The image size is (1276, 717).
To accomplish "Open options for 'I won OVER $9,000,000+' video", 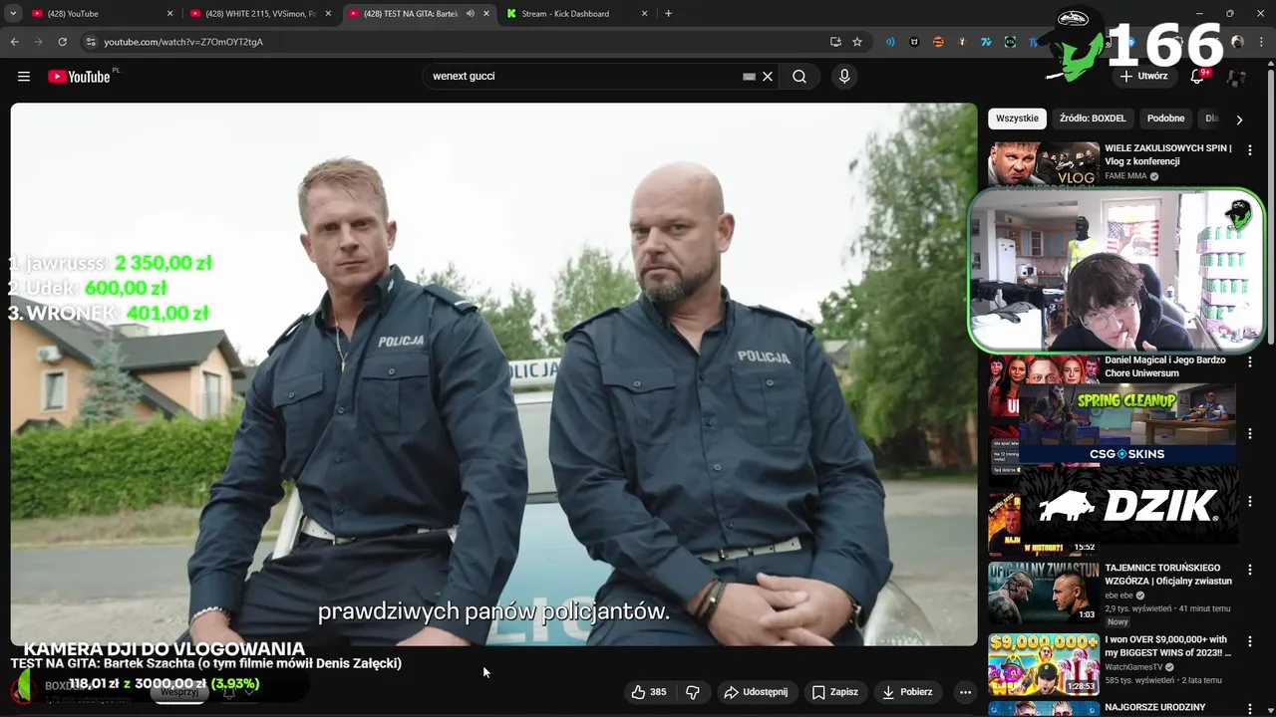I will click(1250, 641).
